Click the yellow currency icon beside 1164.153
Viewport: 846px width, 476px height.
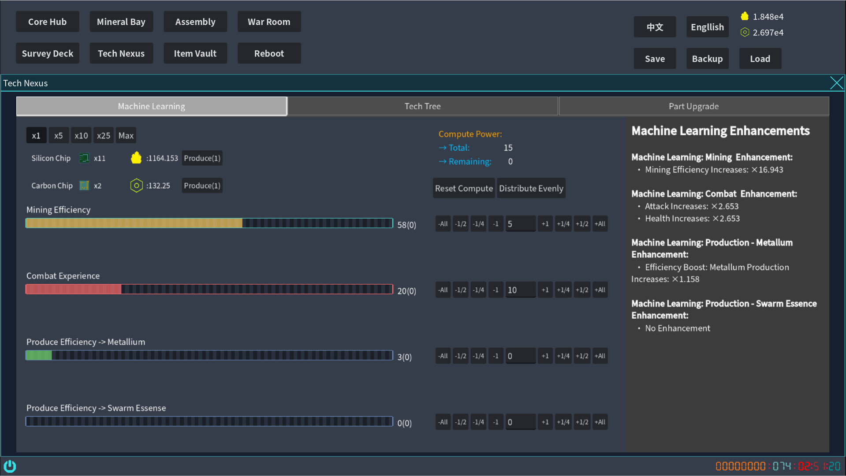tap(136, 157)
